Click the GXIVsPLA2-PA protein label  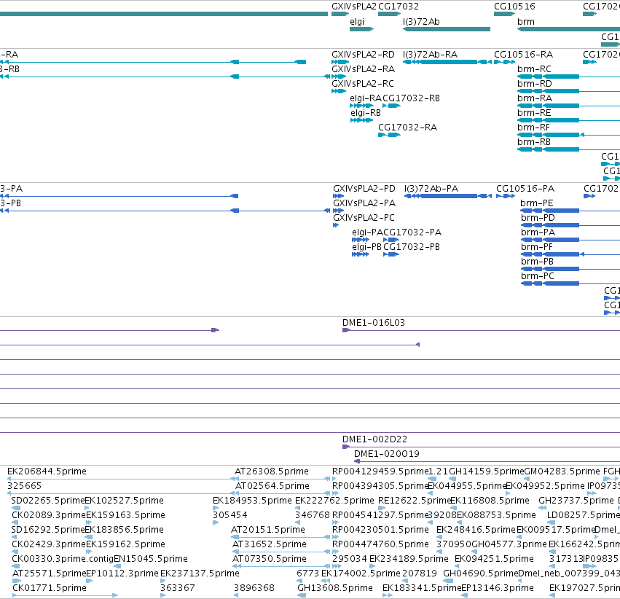click(364, 203)
